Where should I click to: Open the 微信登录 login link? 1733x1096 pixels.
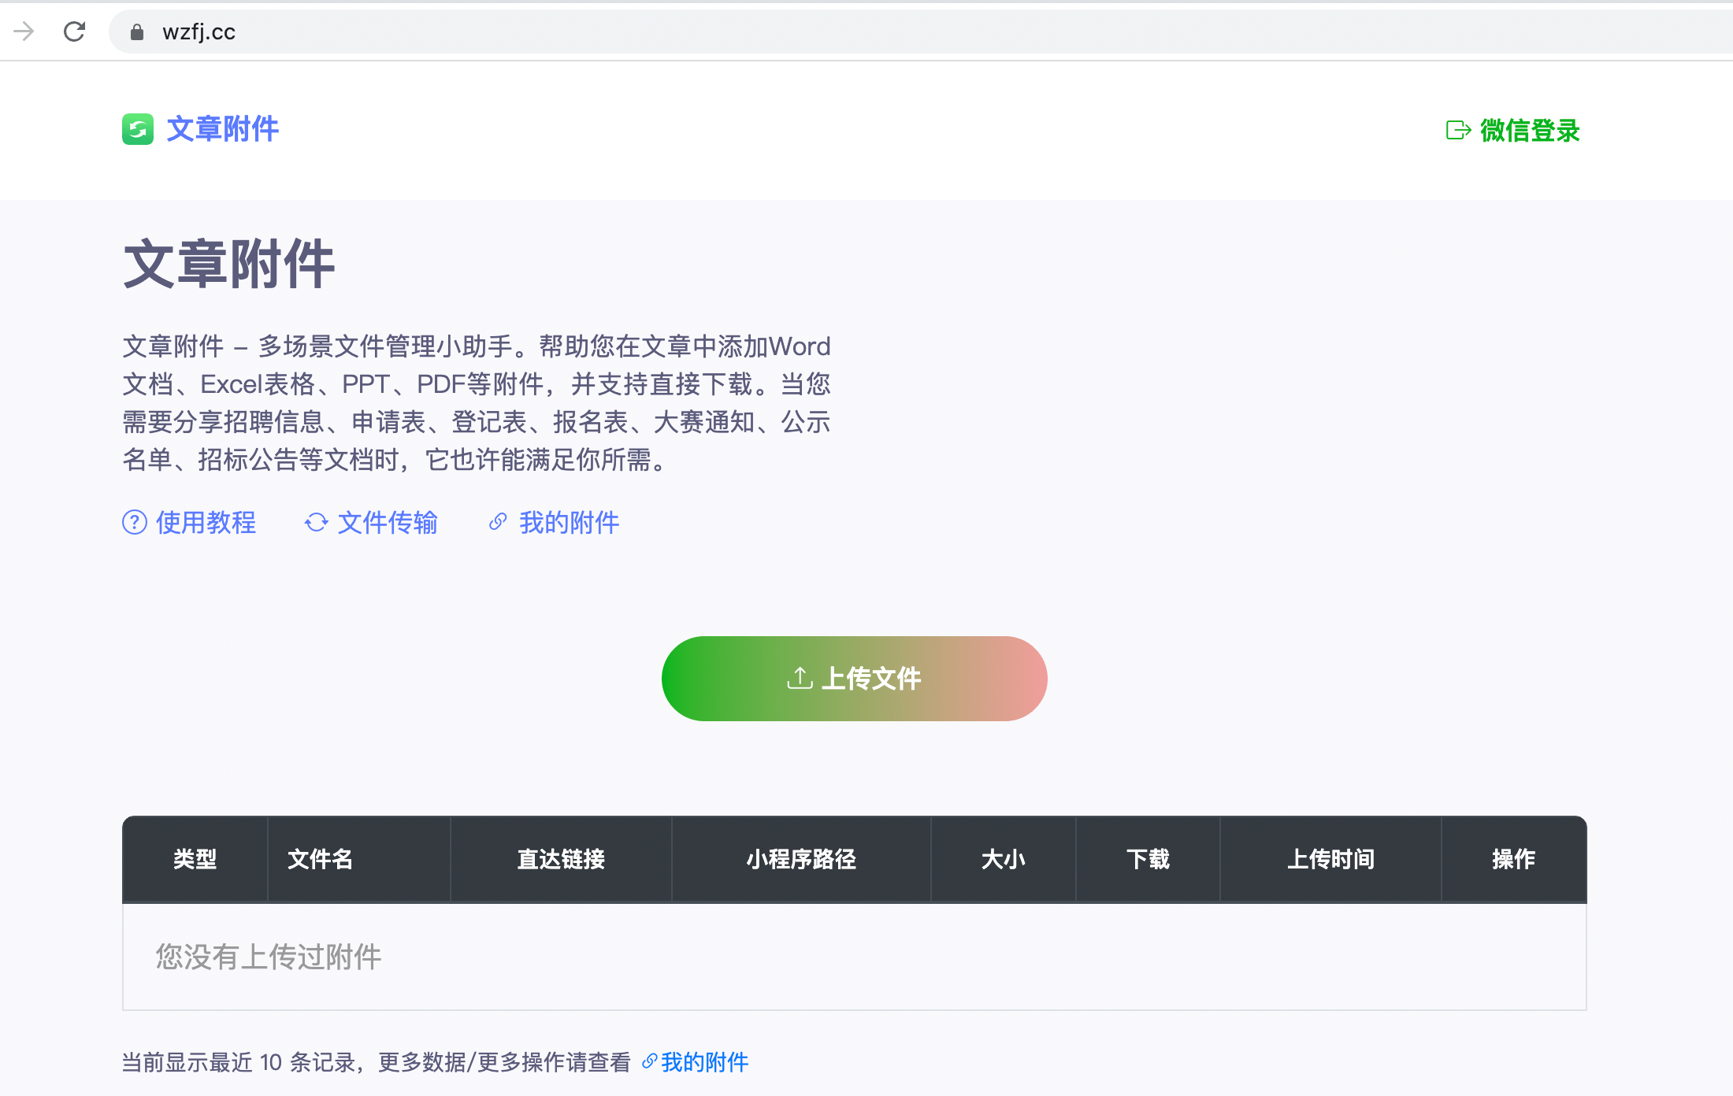[x=1530, y=130]
